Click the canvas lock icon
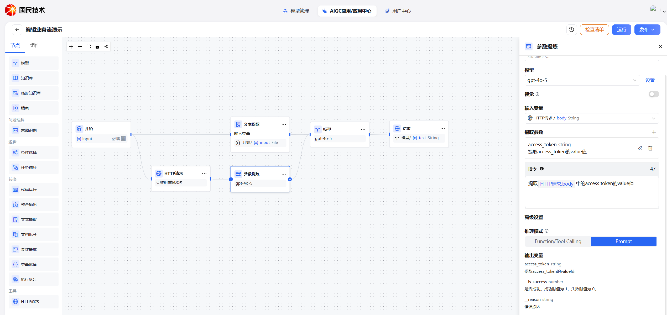Viewport: 667px width, 315px height. pos(97,47)
